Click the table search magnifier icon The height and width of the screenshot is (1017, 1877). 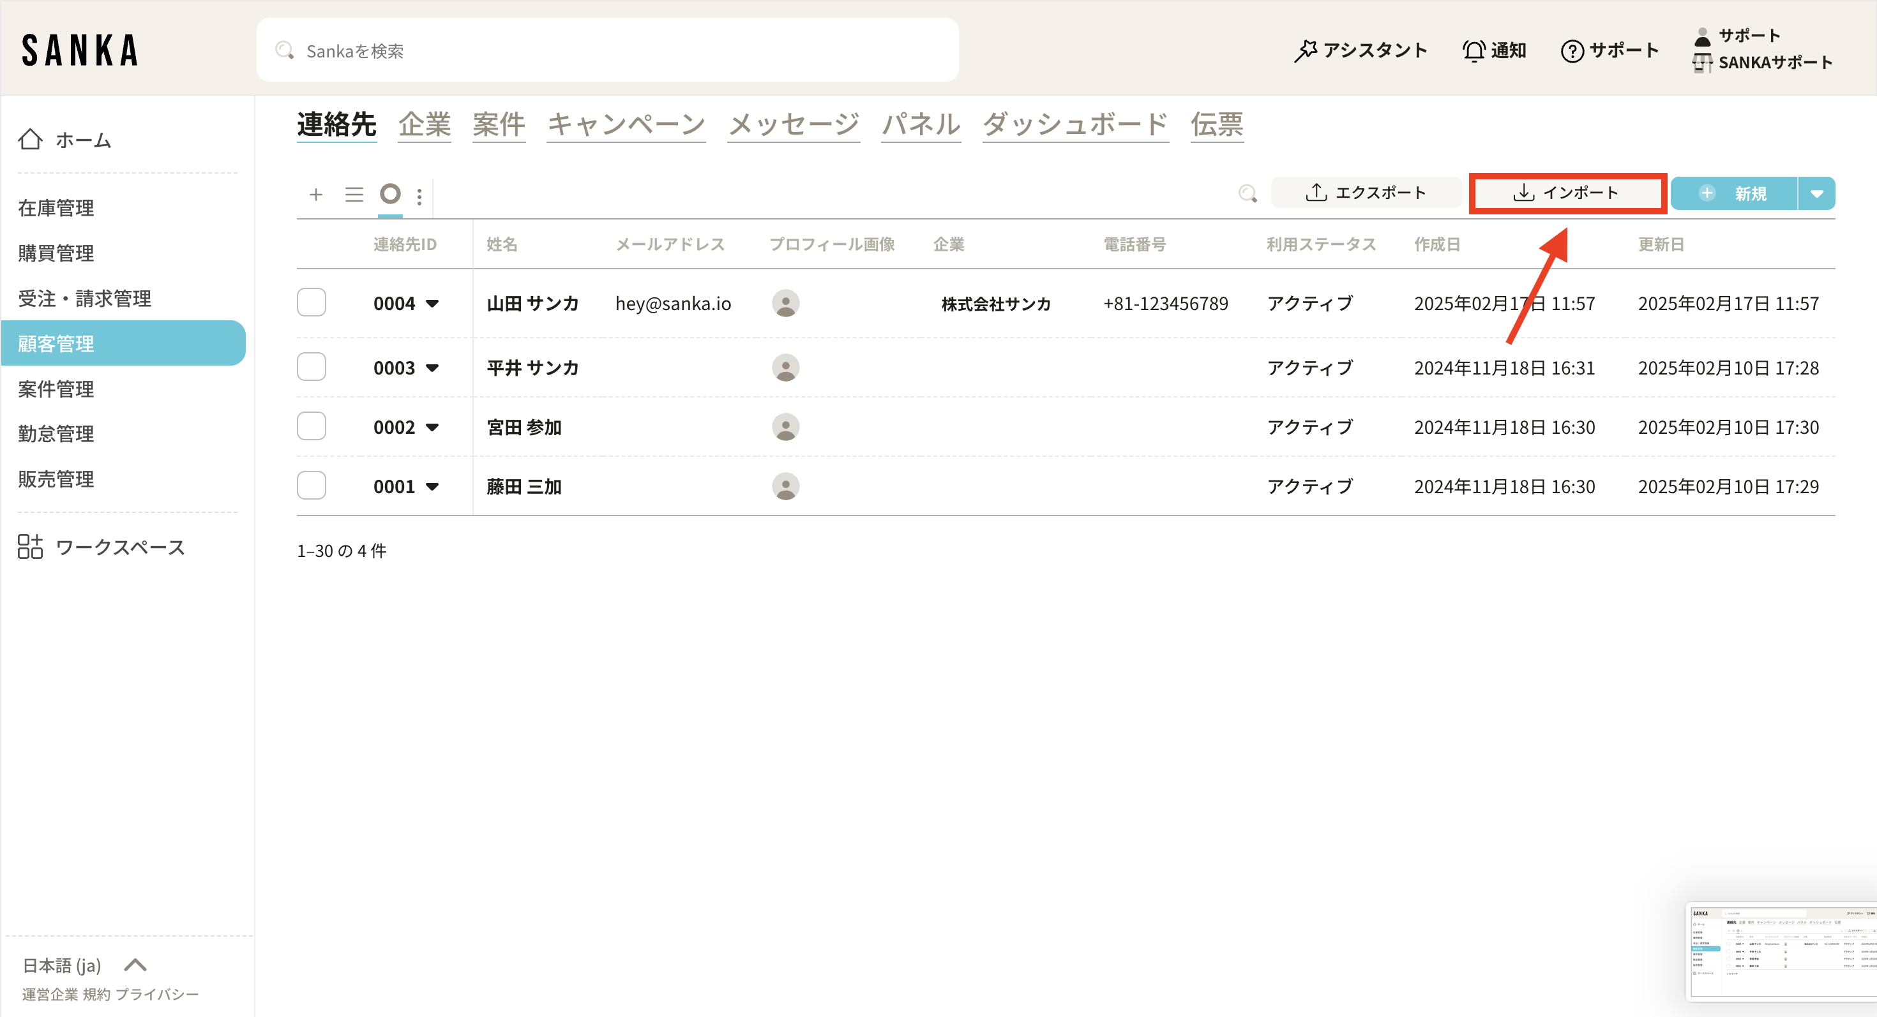[x=1247, y=193]
